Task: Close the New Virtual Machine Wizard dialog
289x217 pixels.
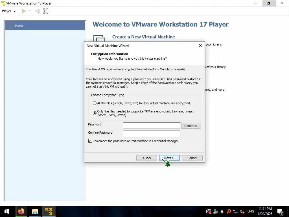Action: [200, 45]
